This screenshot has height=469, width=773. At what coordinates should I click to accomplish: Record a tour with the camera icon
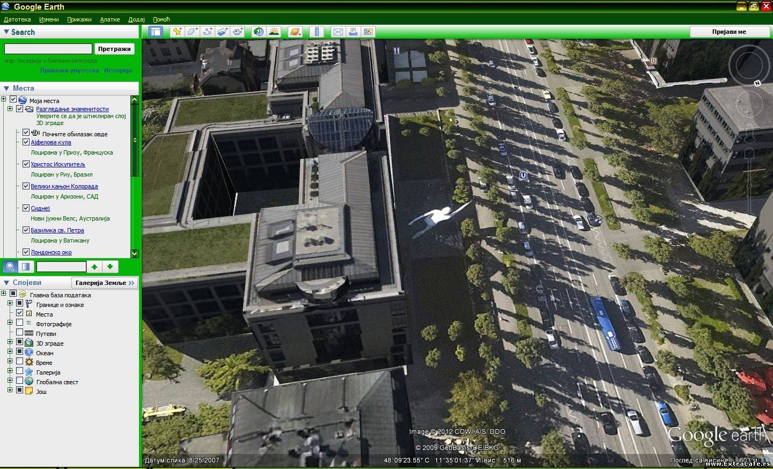click(238, 32)
